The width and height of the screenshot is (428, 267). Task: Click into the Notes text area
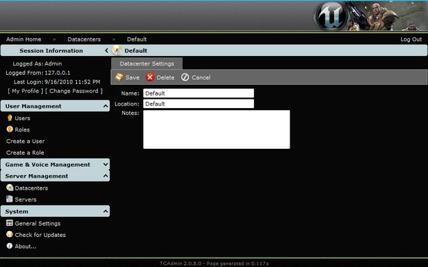(x=216, y=129)
